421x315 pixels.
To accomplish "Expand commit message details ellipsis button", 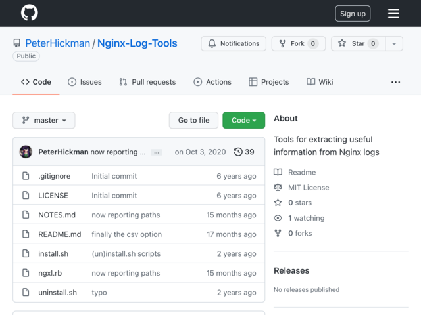I will pyautogui.click(x=157, y=152).
